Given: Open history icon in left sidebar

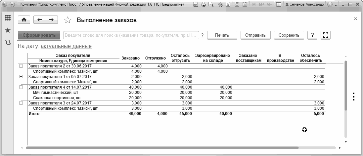Looking at the screenshot, I should tap(8, 42).
